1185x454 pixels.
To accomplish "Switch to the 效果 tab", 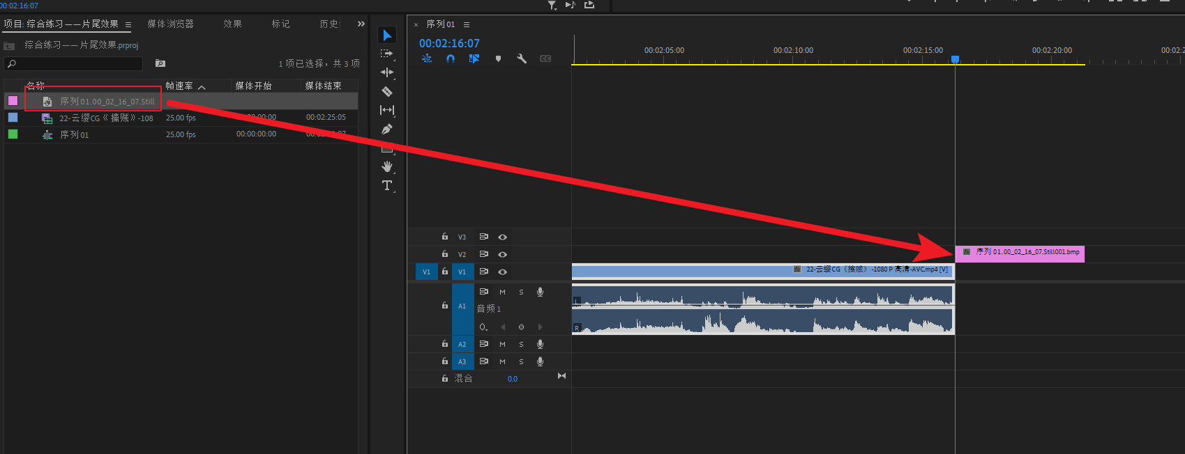I will (232, 24).
